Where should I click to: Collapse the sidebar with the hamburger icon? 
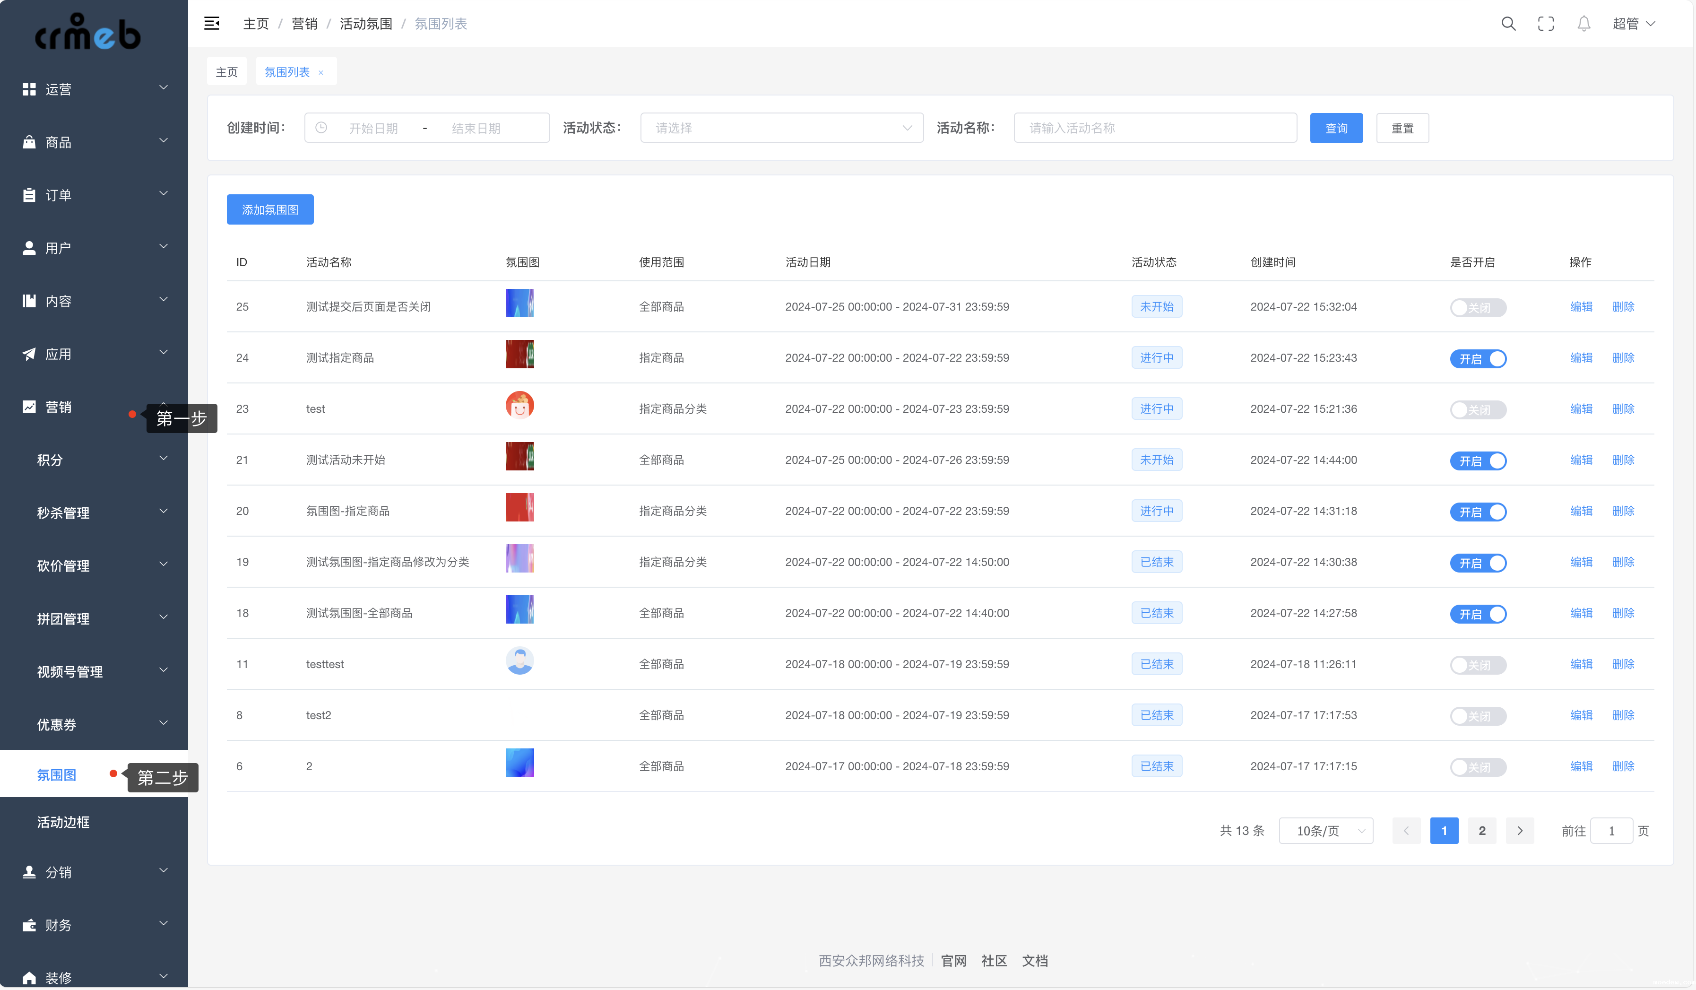(x=211, y=24)
